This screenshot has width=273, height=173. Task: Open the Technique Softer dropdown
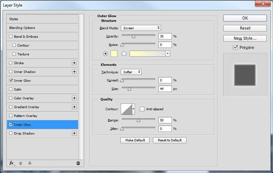coord(131,72)
